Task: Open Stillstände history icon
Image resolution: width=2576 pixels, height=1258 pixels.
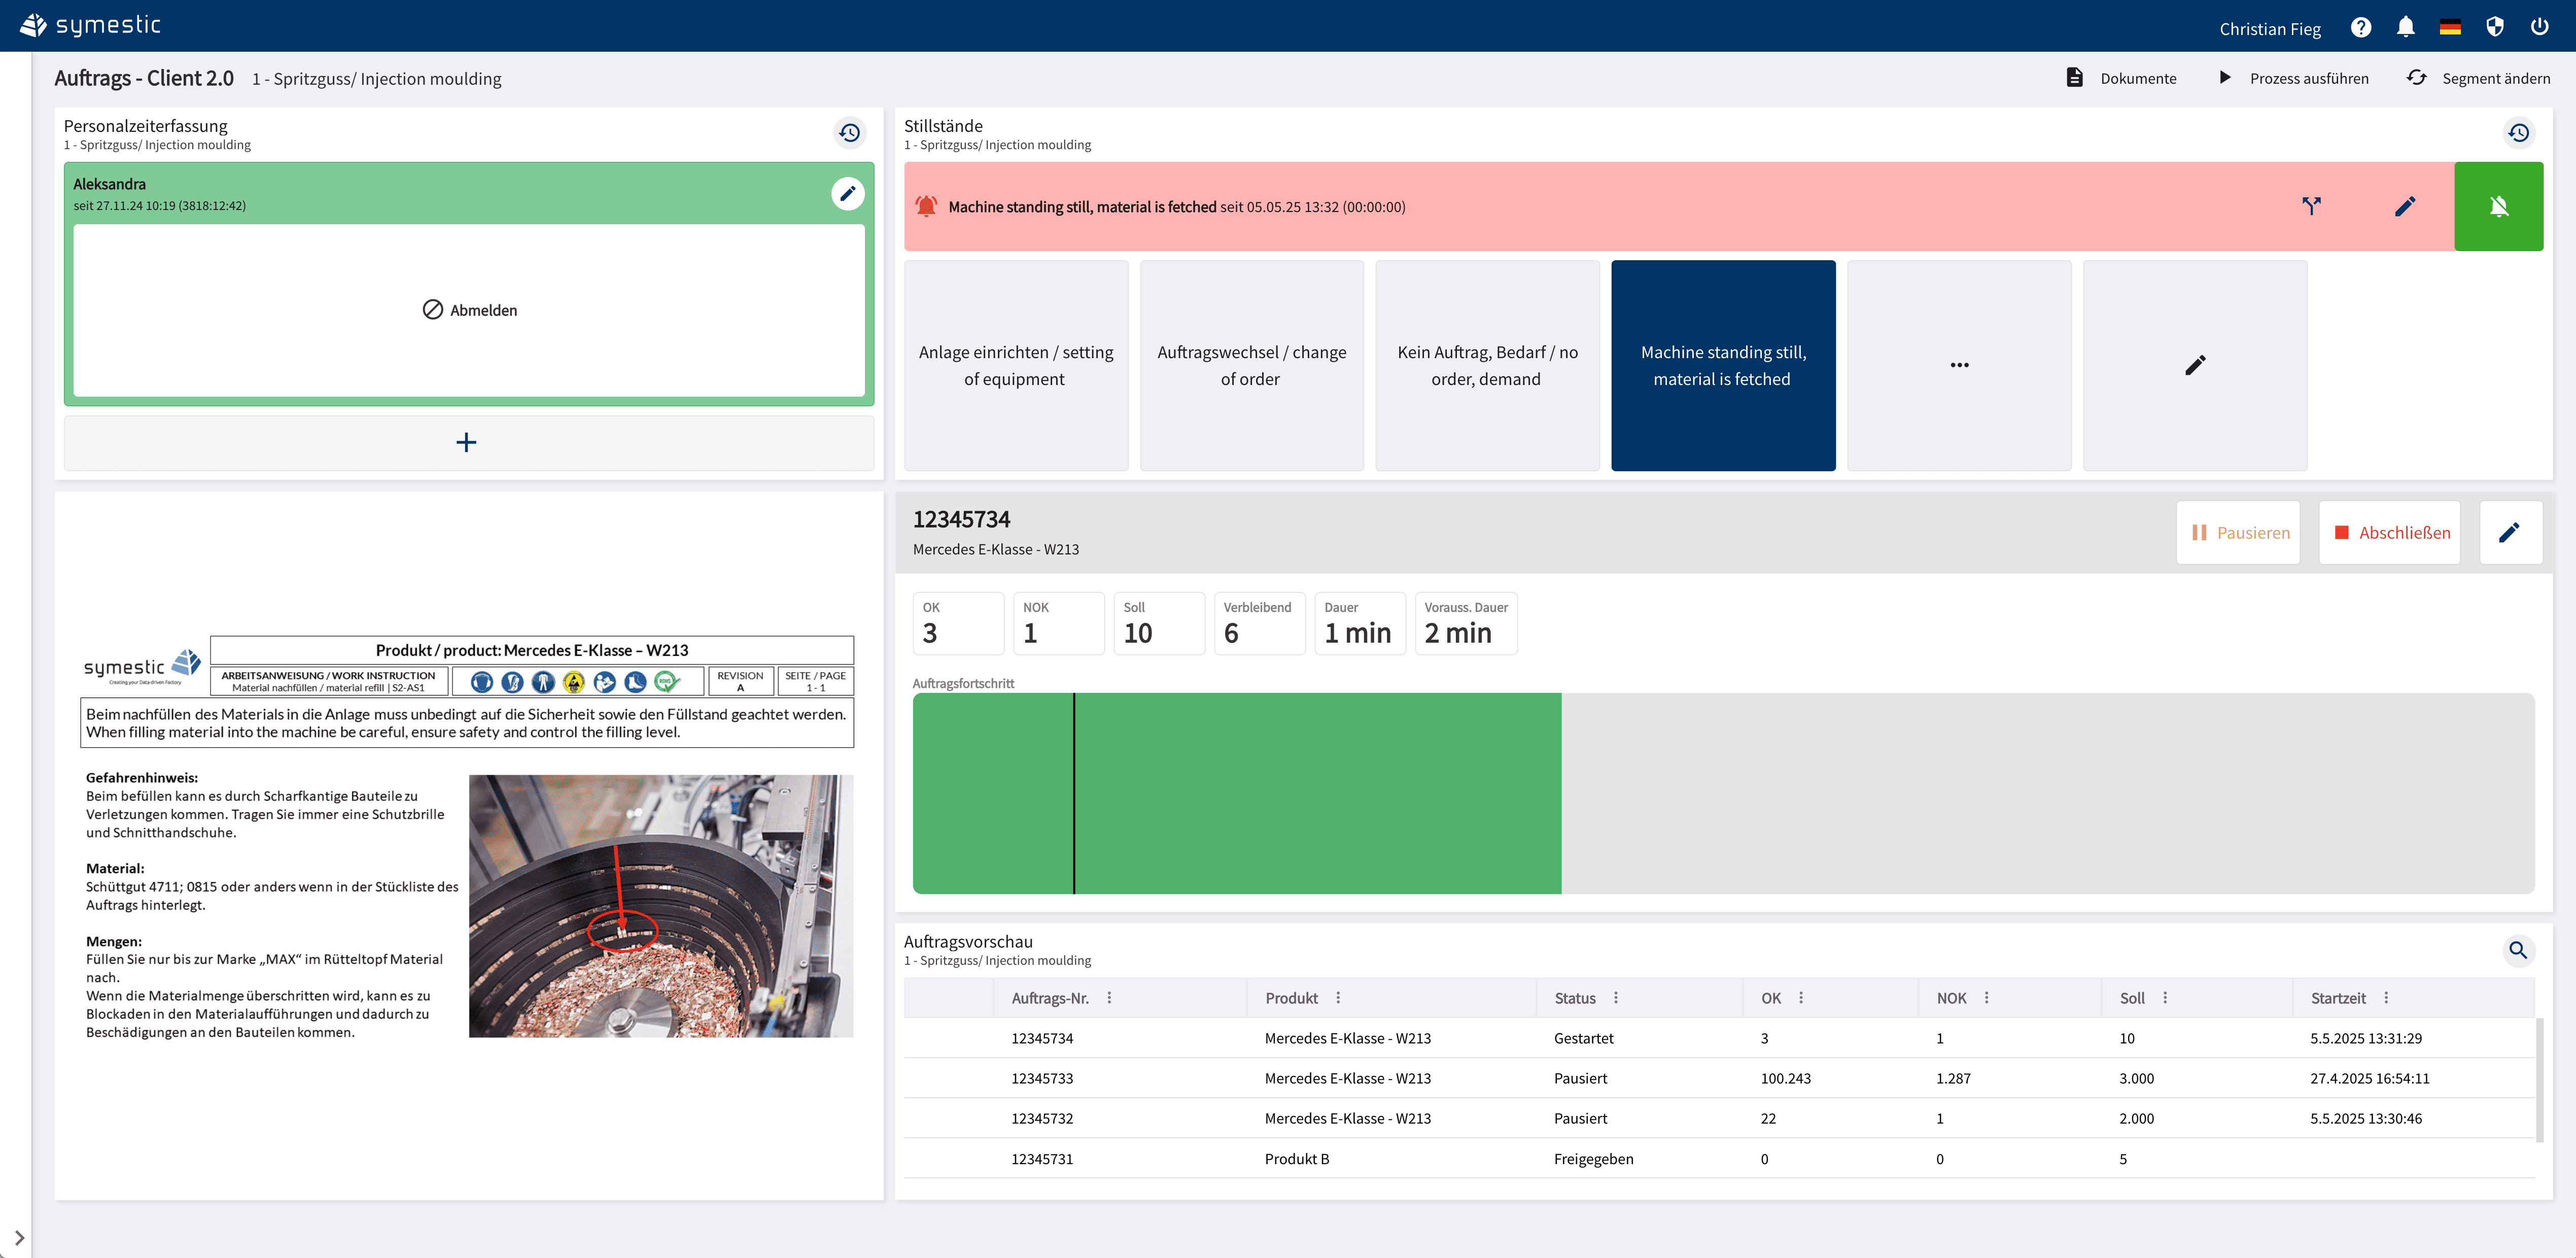Action: 2518,133
